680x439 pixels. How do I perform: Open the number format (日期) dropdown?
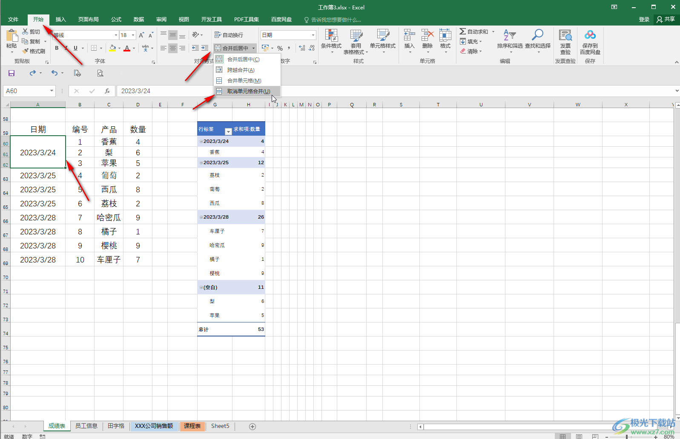pyautogui.click(x=313, y=35)
